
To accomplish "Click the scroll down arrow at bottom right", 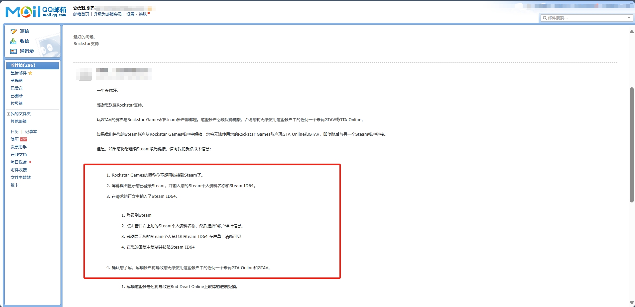I will pos(632,303).
